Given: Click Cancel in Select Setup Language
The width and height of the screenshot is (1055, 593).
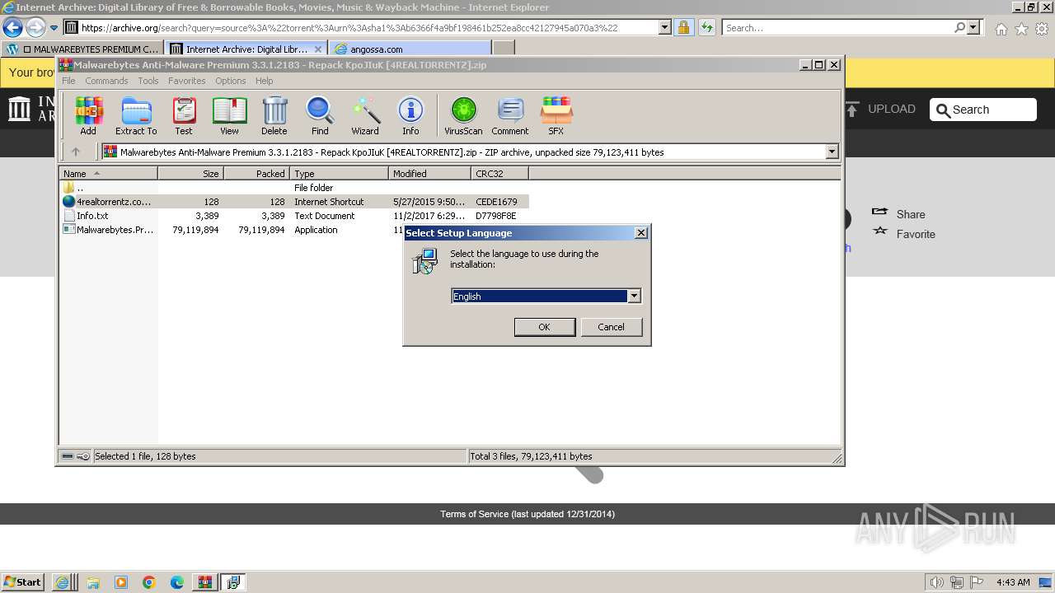Looking at the screenshot, I should pos(611,327).
